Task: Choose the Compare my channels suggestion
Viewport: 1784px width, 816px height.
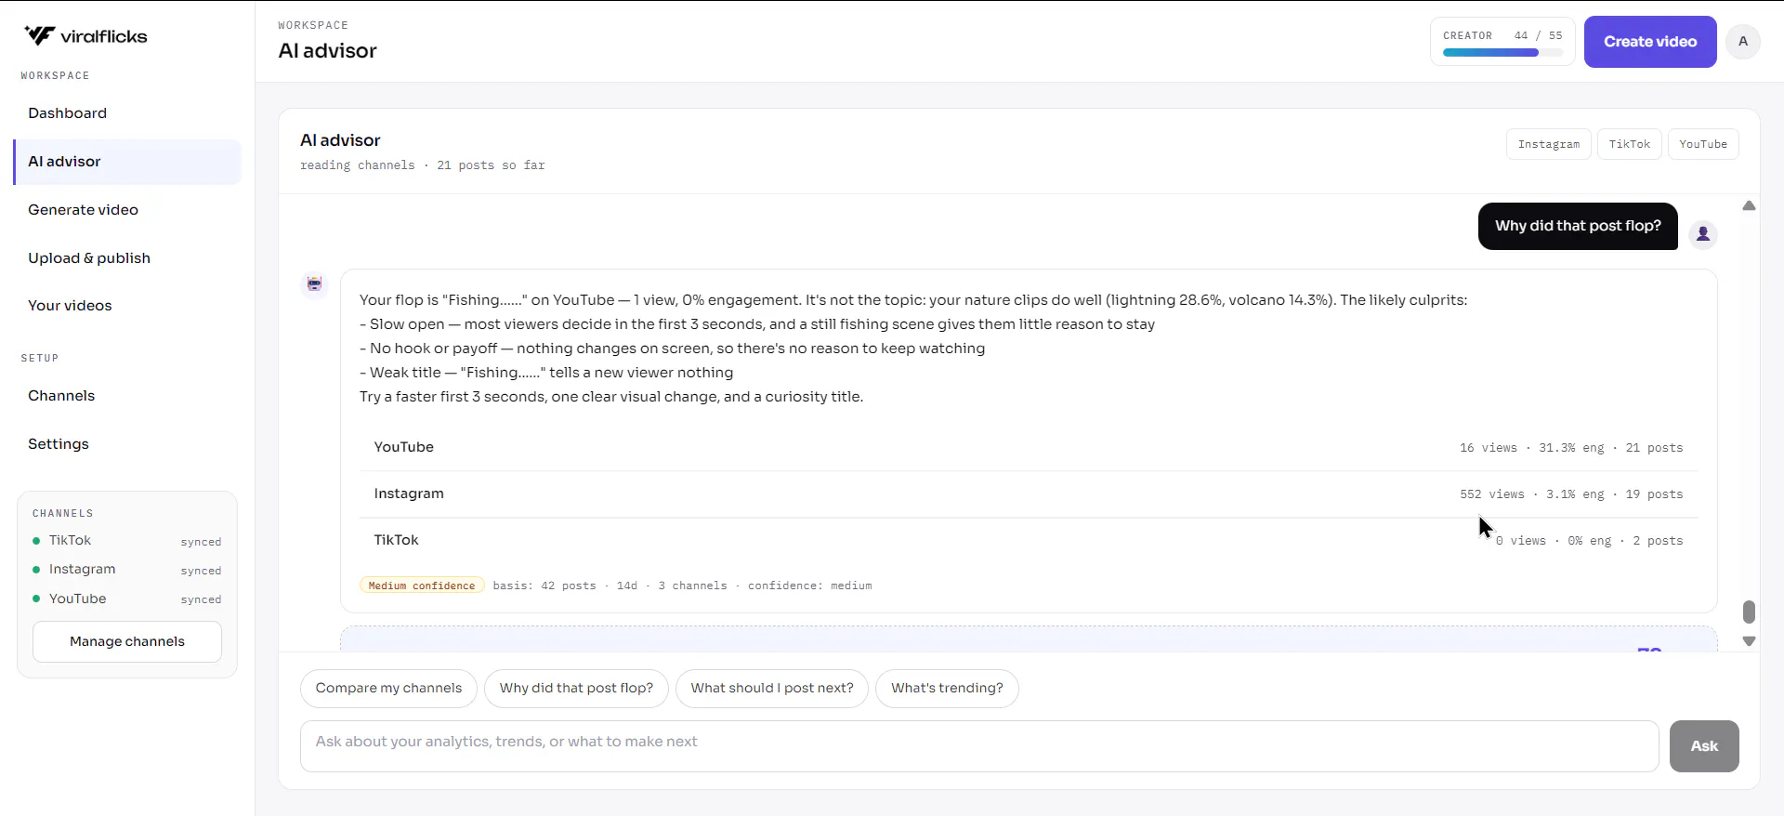Action: pos(388,689)
